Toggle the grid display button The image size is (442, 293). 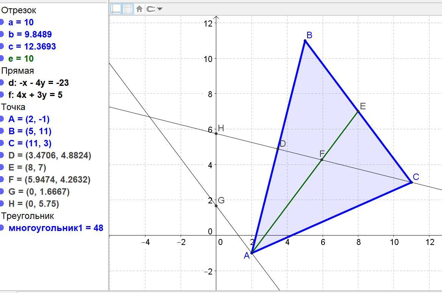click(x=128, y=9)
